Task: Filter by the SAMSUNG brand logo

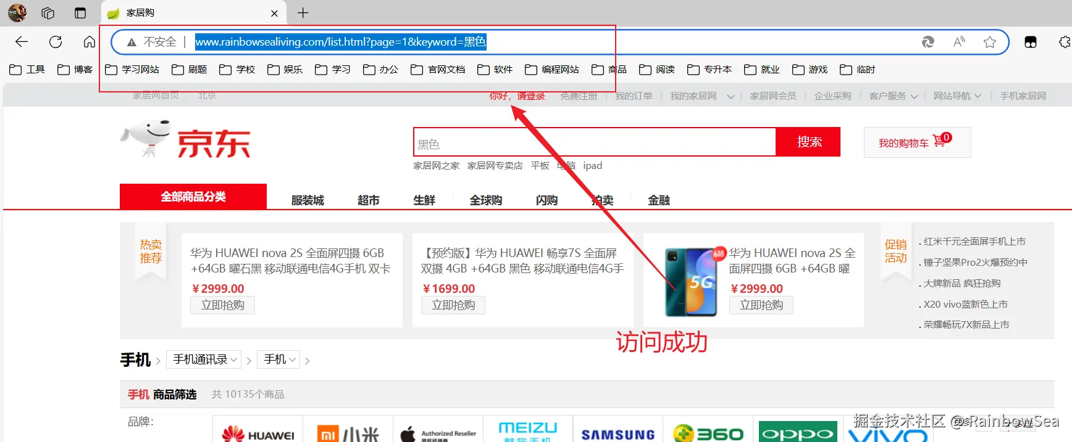Action: click(x=618, y=433)
